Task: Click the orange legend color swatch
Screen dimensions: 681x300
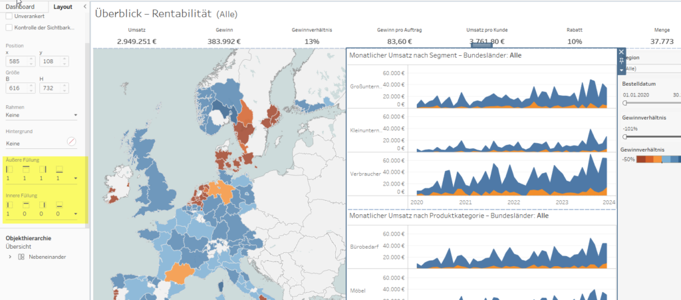Action: [658, 160]
